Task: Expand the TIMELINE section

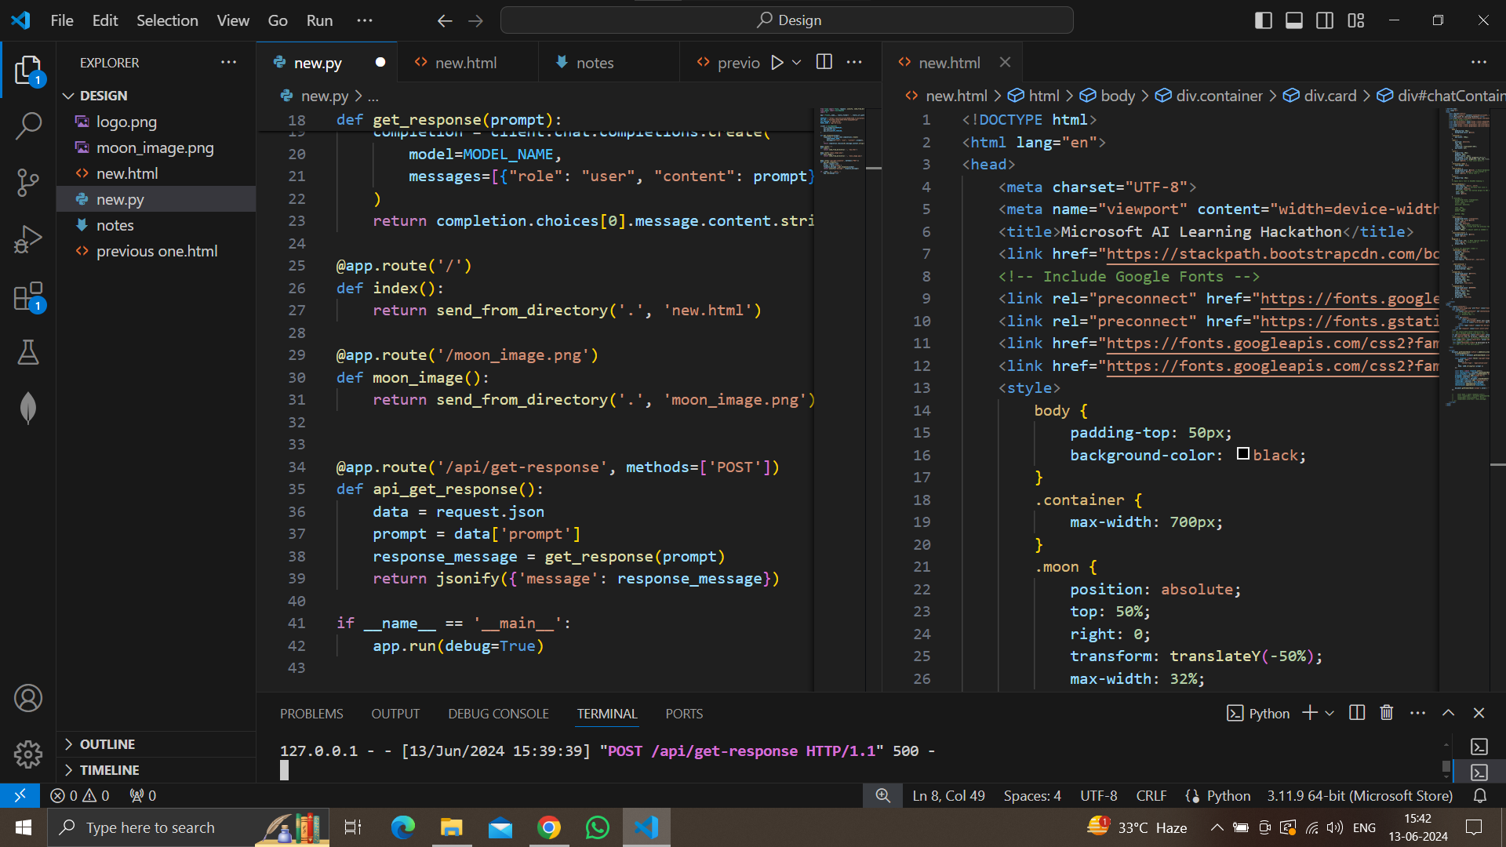Action: (x=109, y=770)
